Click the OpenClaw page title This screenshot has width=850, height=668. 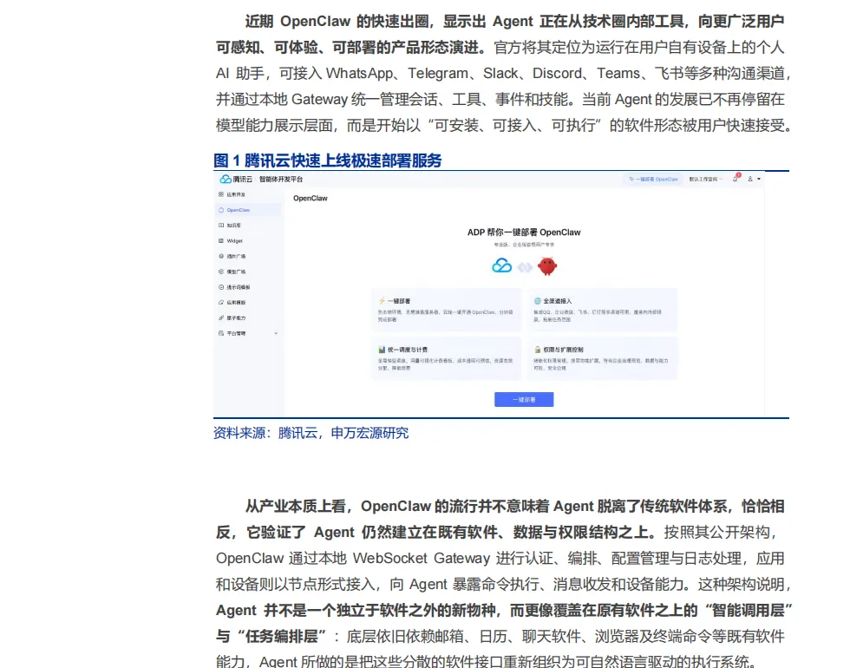coord(311,199)
